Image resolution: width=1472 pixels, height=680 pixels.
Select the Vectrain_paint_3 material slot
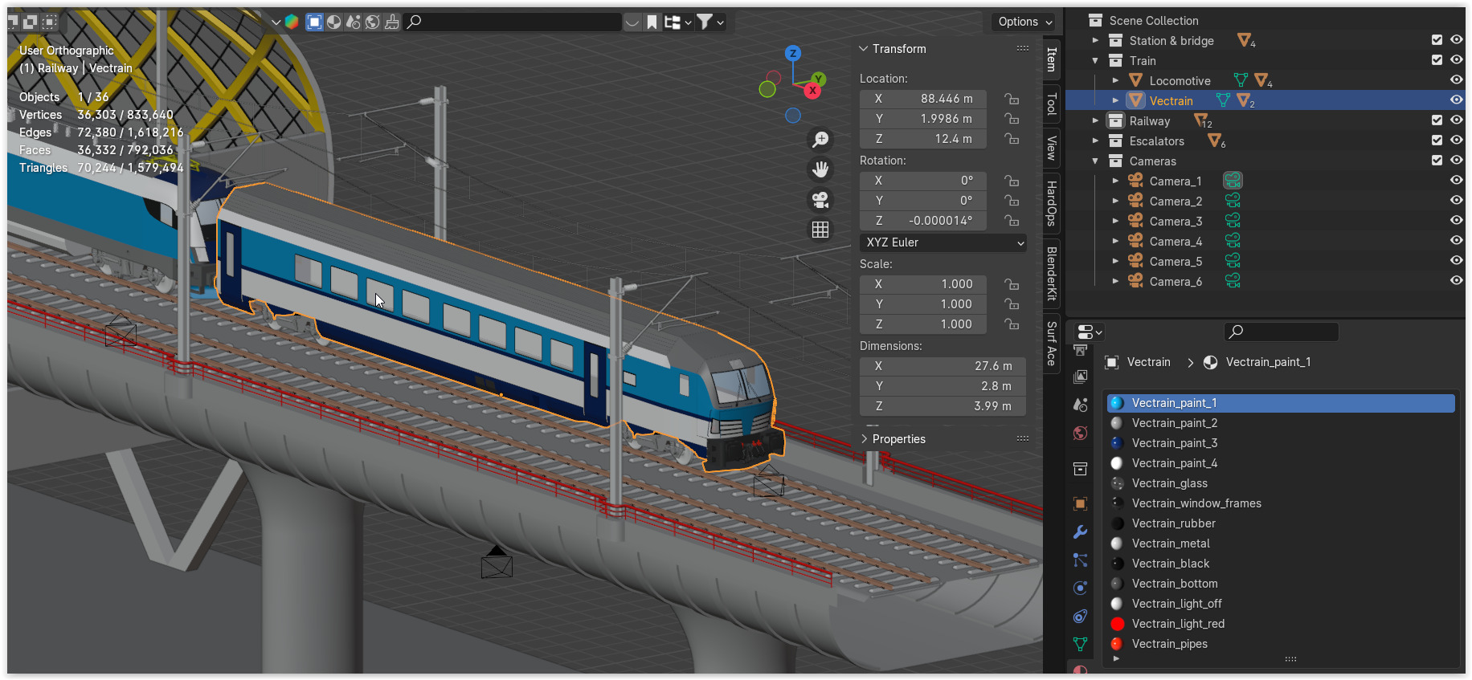(x=1281, y=443)
